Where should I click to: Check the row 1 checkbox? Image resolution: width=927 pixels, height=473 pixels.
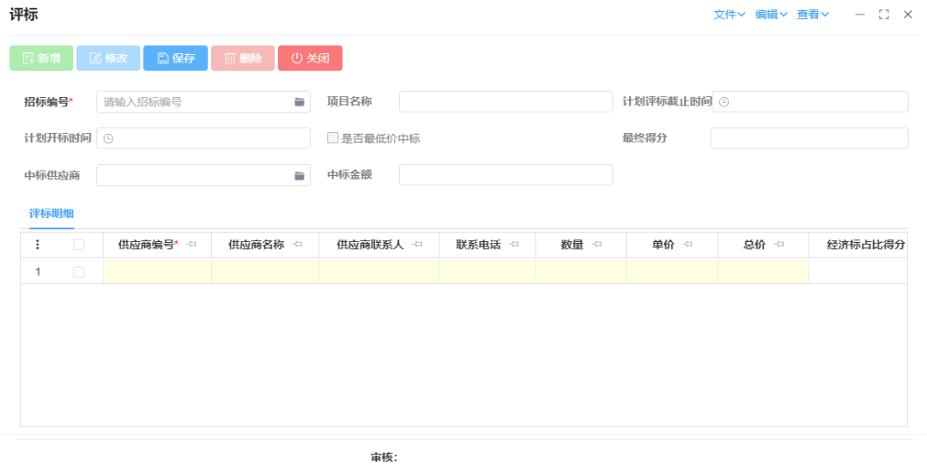[x=79, y=272]
